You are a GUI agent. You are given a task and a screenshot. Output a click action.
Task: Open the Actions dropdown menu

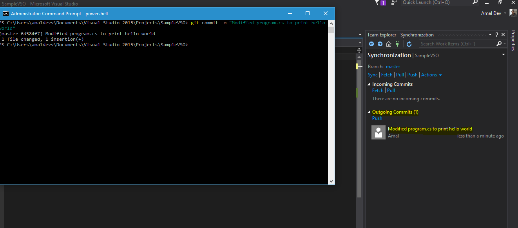click(431, 75)
